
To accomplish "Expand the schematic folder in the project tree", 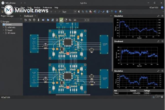I will (3, 27).
